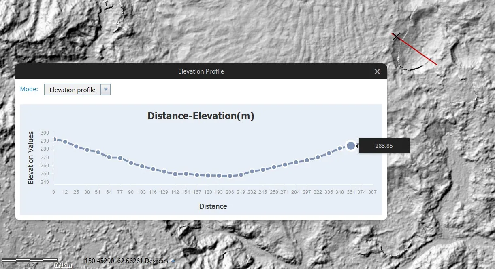Click the first data point at distance 0
495x269 pixels.
tap(54, 139)
